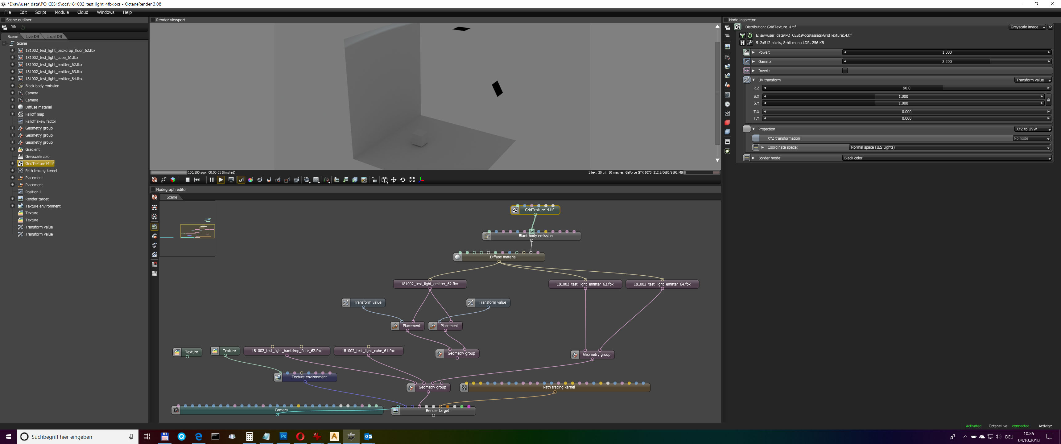Expand the Render target tree item
This screenshot has width=1061, height=444.
pos(12,199)
